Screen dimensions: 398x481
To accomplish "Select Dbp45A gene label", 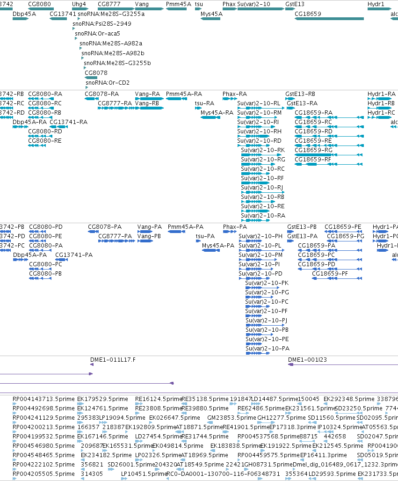I will [24, 14].
